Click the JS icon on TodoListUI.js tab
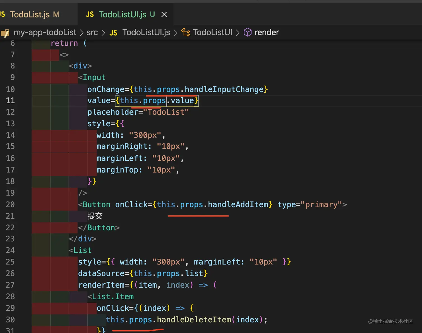This screenshot has width=422, height=333. (90, 14)
